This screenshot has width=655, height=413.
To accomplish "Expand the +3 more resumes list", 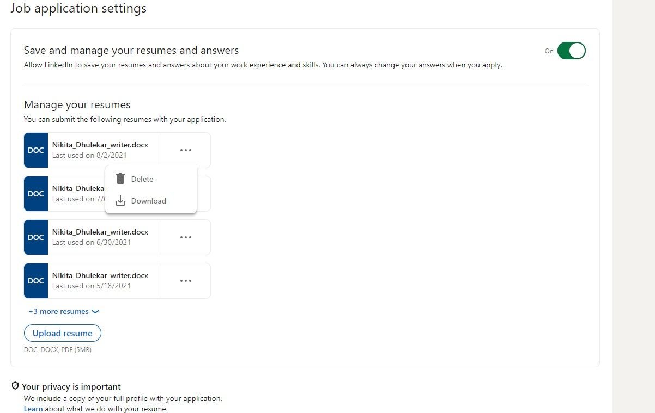I will click(59, 312).
